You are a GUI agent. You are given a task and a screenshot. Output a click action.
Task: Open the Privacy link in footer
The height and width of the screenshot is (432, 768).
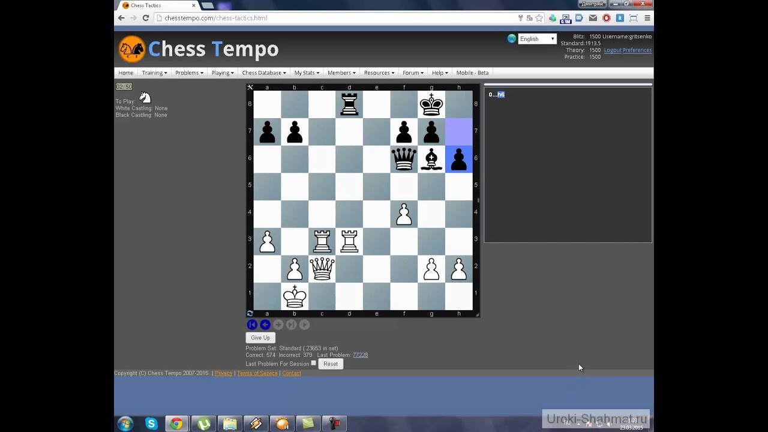pos(223,373)
